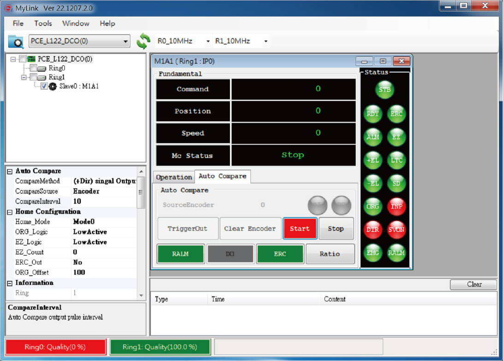Image resolution: width=503 pixels, height=361 pixels.
Task: Click the Ring1 Quality(100.0 %) indicator
Action: (160, 347)
